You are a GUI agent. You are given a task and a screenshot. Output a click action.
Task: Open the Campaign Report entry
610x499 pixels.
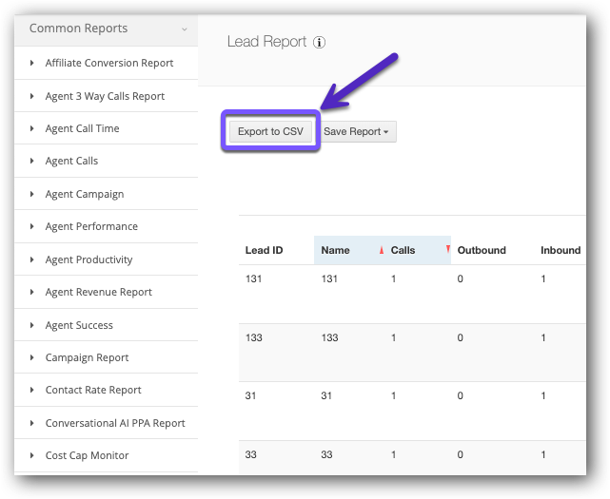[87, 357]
